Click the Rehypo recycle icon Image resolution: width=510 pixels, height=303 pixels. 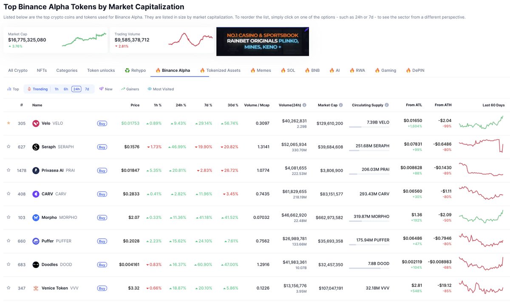[x=127, y=71]
